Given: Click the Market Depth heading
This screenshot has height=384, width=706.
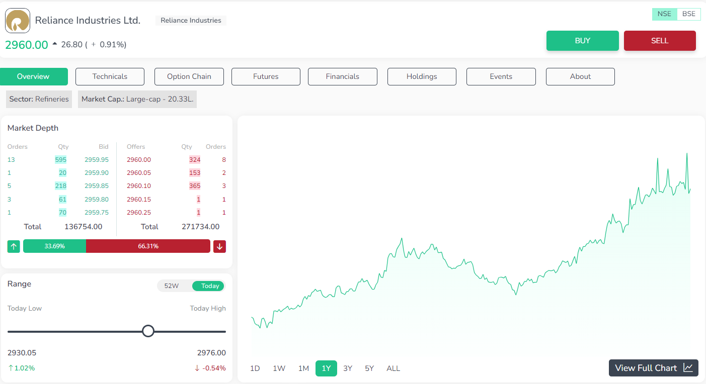Looking at the screenshot, I should click(33, 128).
